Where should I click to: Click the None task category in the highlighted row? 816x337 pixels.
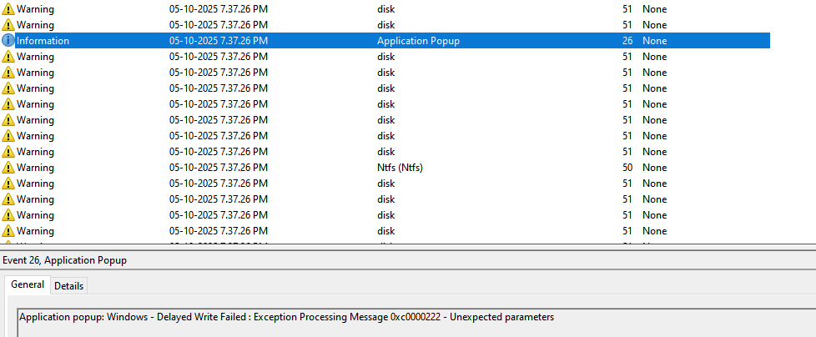click(654, 41)
